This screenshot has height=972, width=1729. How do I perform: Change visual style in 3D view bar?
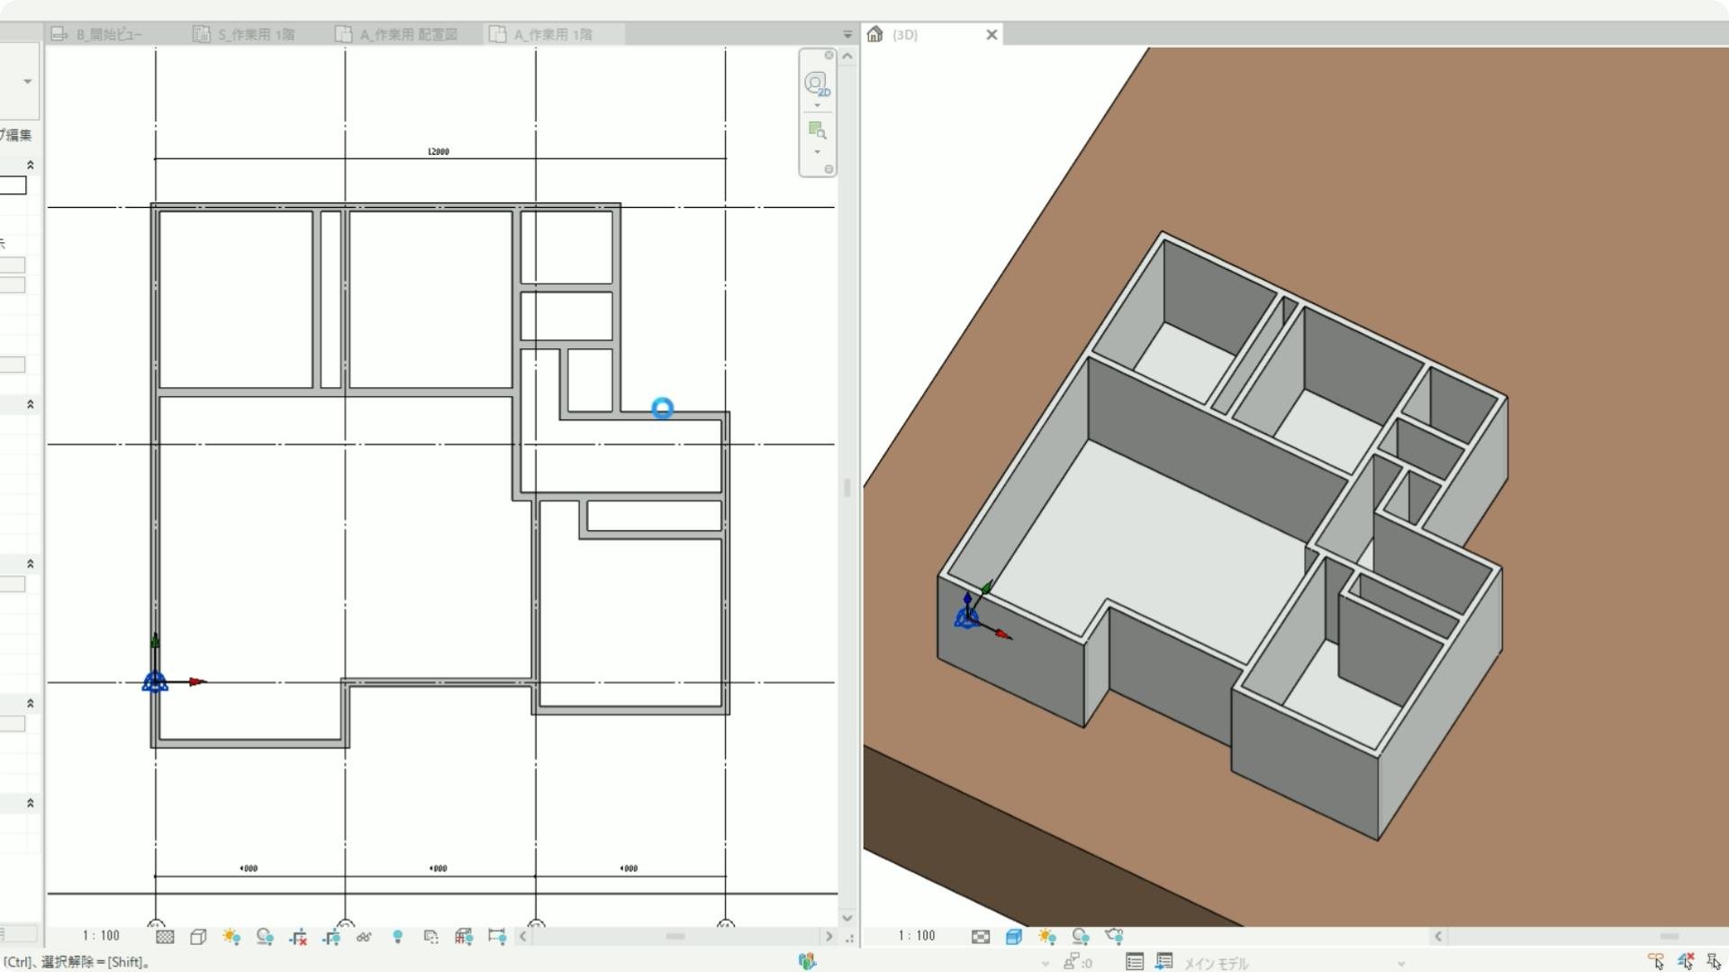pos(1013,937)
